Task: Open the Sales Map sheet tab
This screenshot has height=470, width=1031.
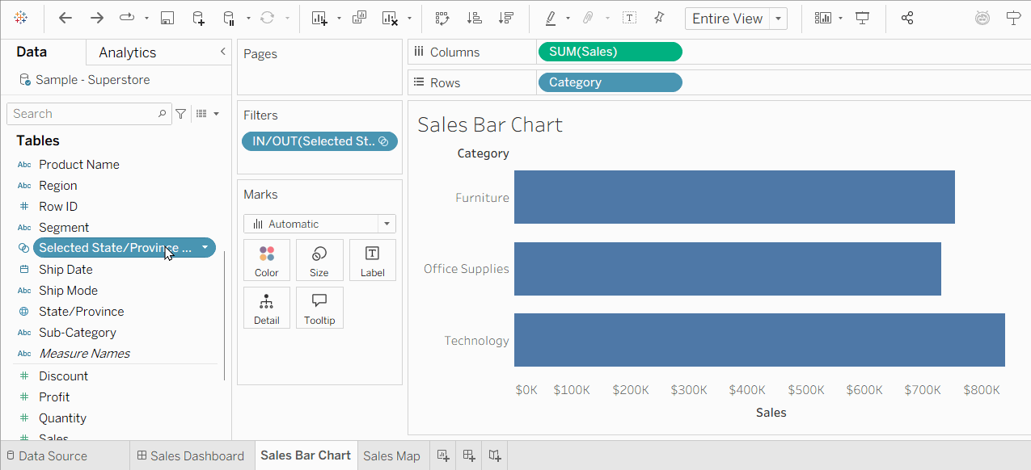Action: click(x=391, y=455)
